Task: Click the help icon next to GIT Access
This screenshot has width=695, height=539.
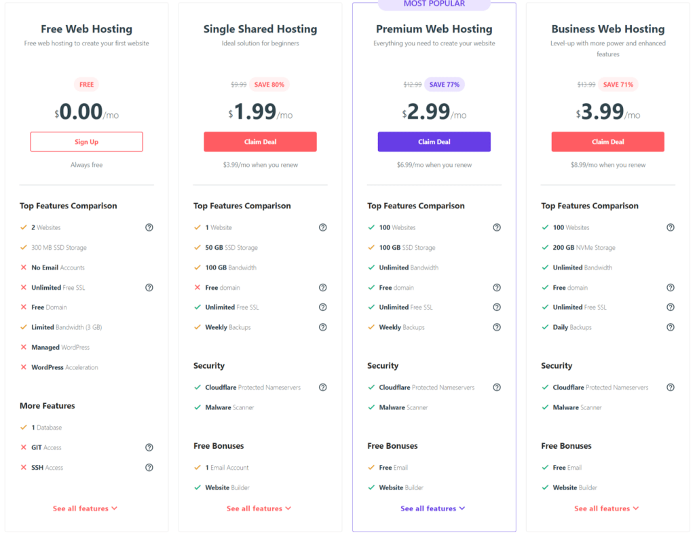Action: click(x=149, y=447)
